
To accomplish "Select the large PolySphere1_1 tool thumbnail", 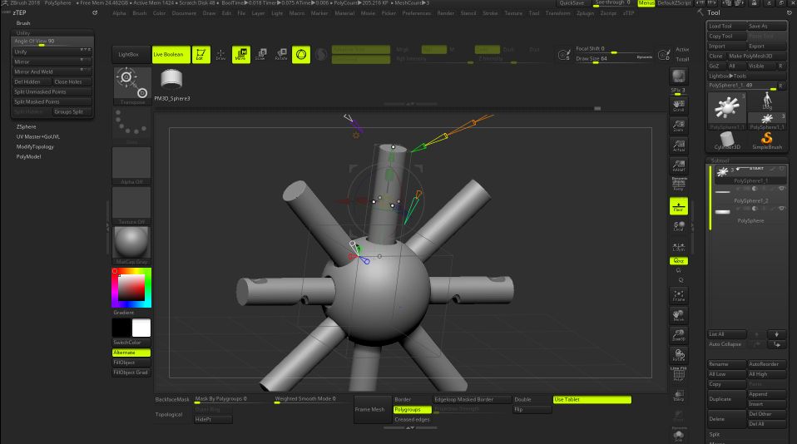I will tap(727, 111).
